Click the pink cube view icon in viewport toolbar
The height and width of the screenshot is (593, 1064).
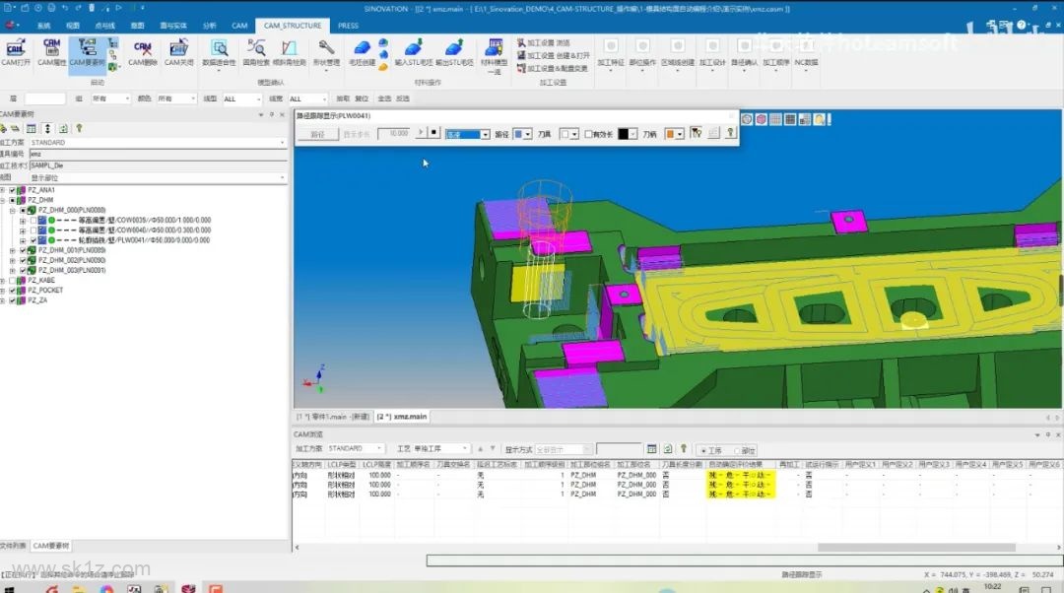762,119
